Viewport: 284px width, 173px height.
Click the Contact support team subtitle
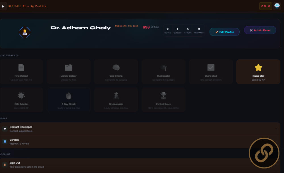21,131
